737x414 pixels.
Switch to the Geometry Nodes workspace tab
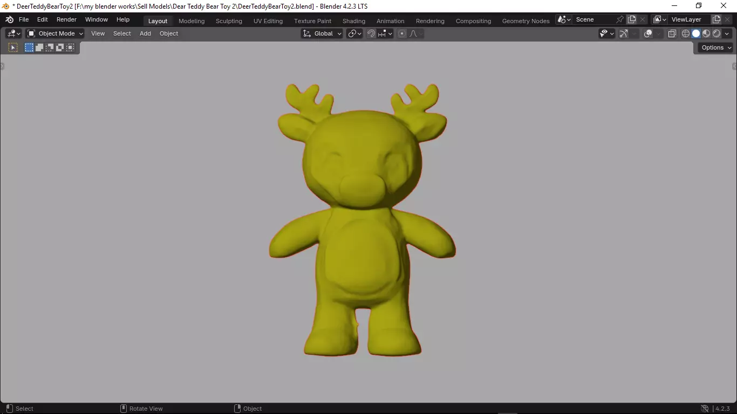pyautogui.click(x=526, y=21)
